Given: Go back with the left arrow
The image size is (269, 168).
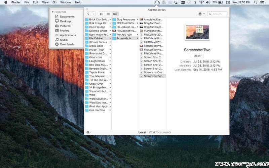Looking at the screenshot, I should 88,14.
